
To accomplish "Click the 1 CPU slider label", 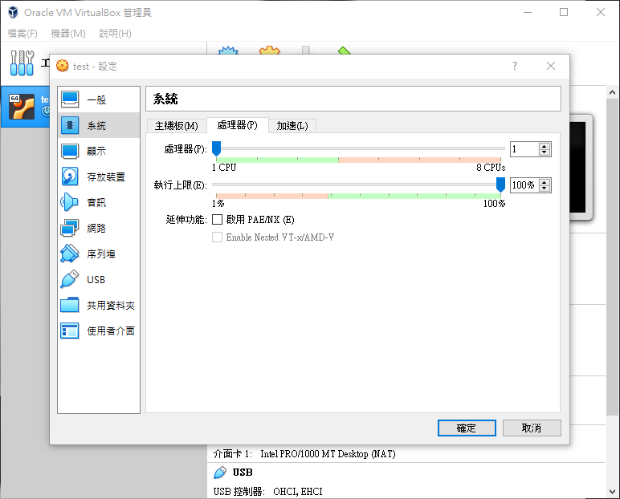I will tap(224, 168).
